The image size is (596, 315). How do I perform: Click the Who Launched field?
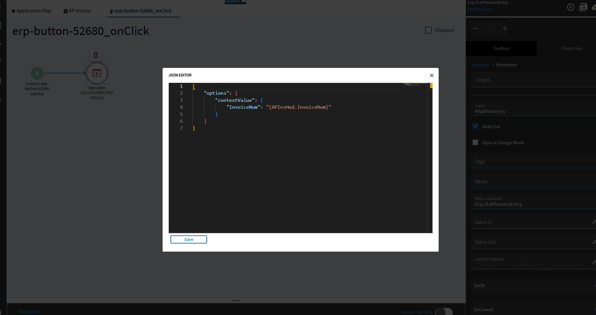(x=534, y=201)
